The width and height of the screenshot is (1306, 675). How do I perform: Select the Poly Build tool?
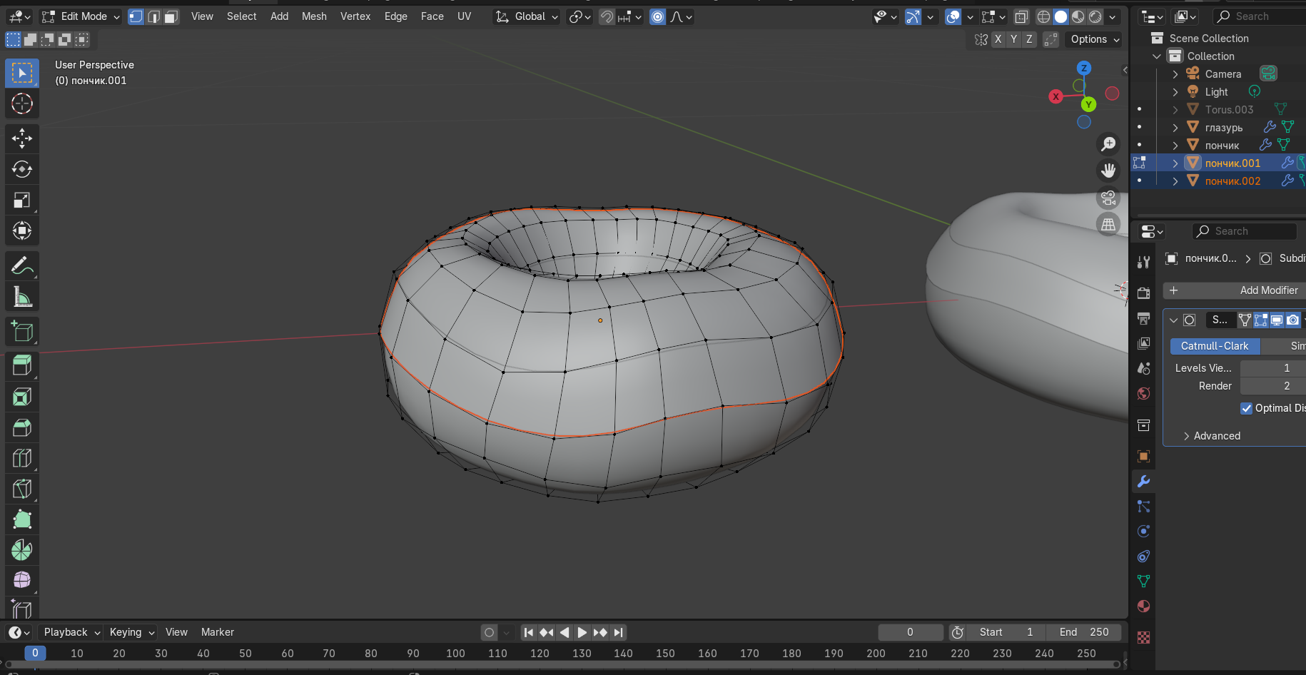pos(22,519)
